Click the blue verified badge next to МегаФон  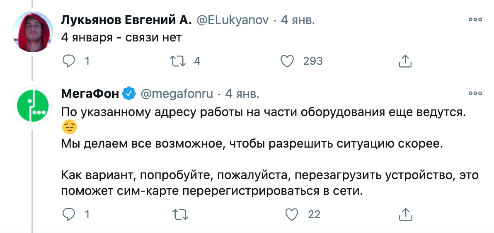[x=129, y=94]
